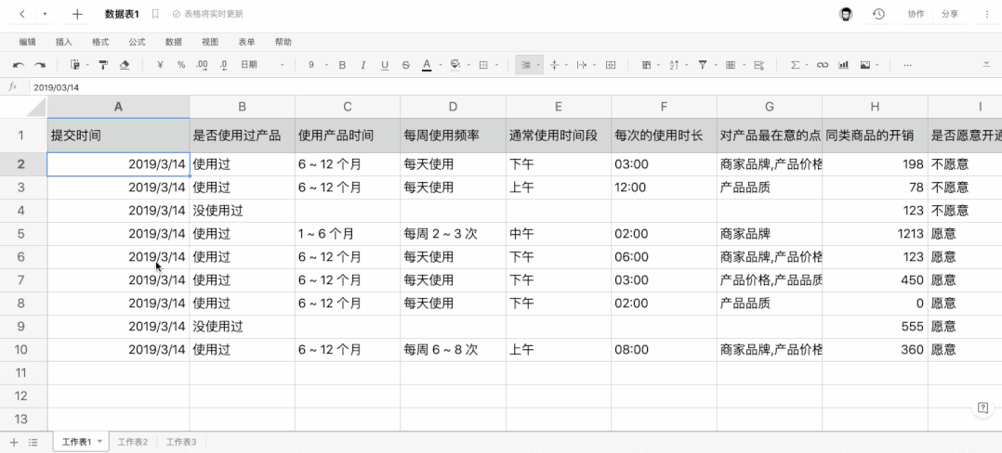Image resolution: width=1002 pixels, height=453 pixels.
Task: Apply the fill color bucket
Action: pyautogui.click(x=455, y=64)
